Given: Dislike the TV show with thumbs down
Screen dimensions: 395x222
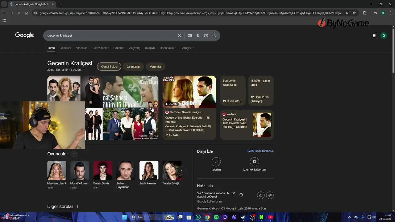Looking at the screenshot, I should point(270,195).
